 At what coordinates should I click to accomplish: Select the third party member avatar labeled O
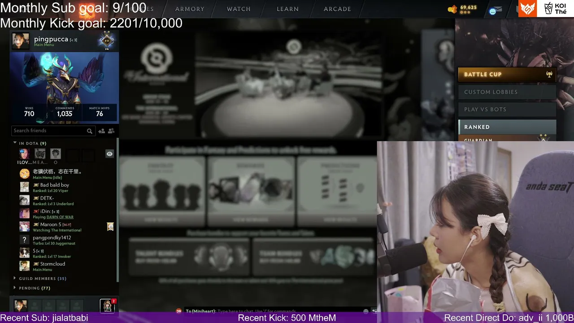click(x=56, y=154)
